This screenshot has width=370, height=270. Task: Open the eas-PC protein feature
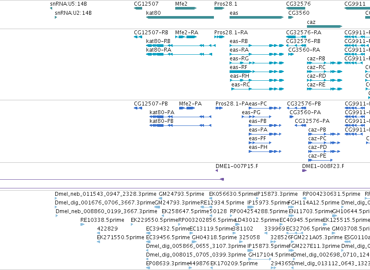point(265,108)
